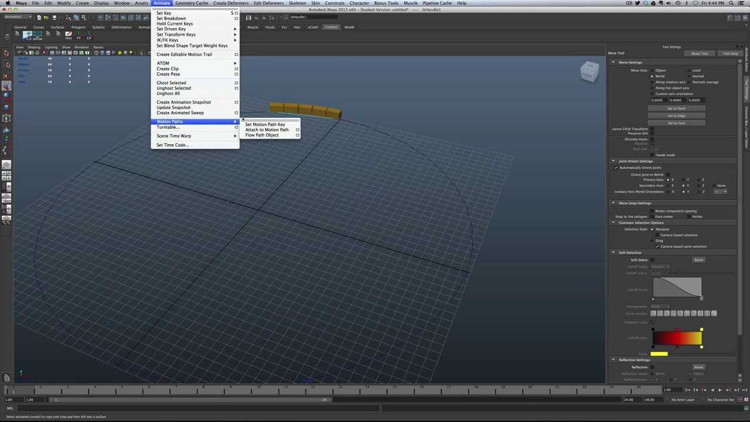The width and height of the screenshot is (750, 422).
Task: Click the CP shelf button
Action: 89,36
